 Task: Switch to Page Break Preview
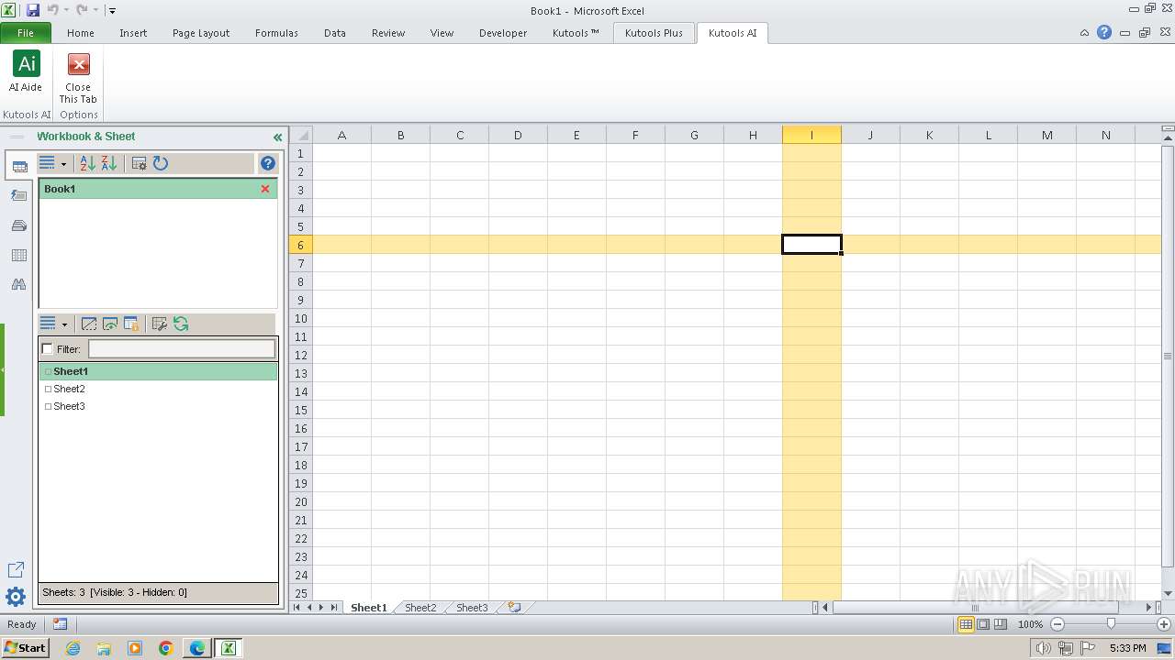click(1000, 624)
